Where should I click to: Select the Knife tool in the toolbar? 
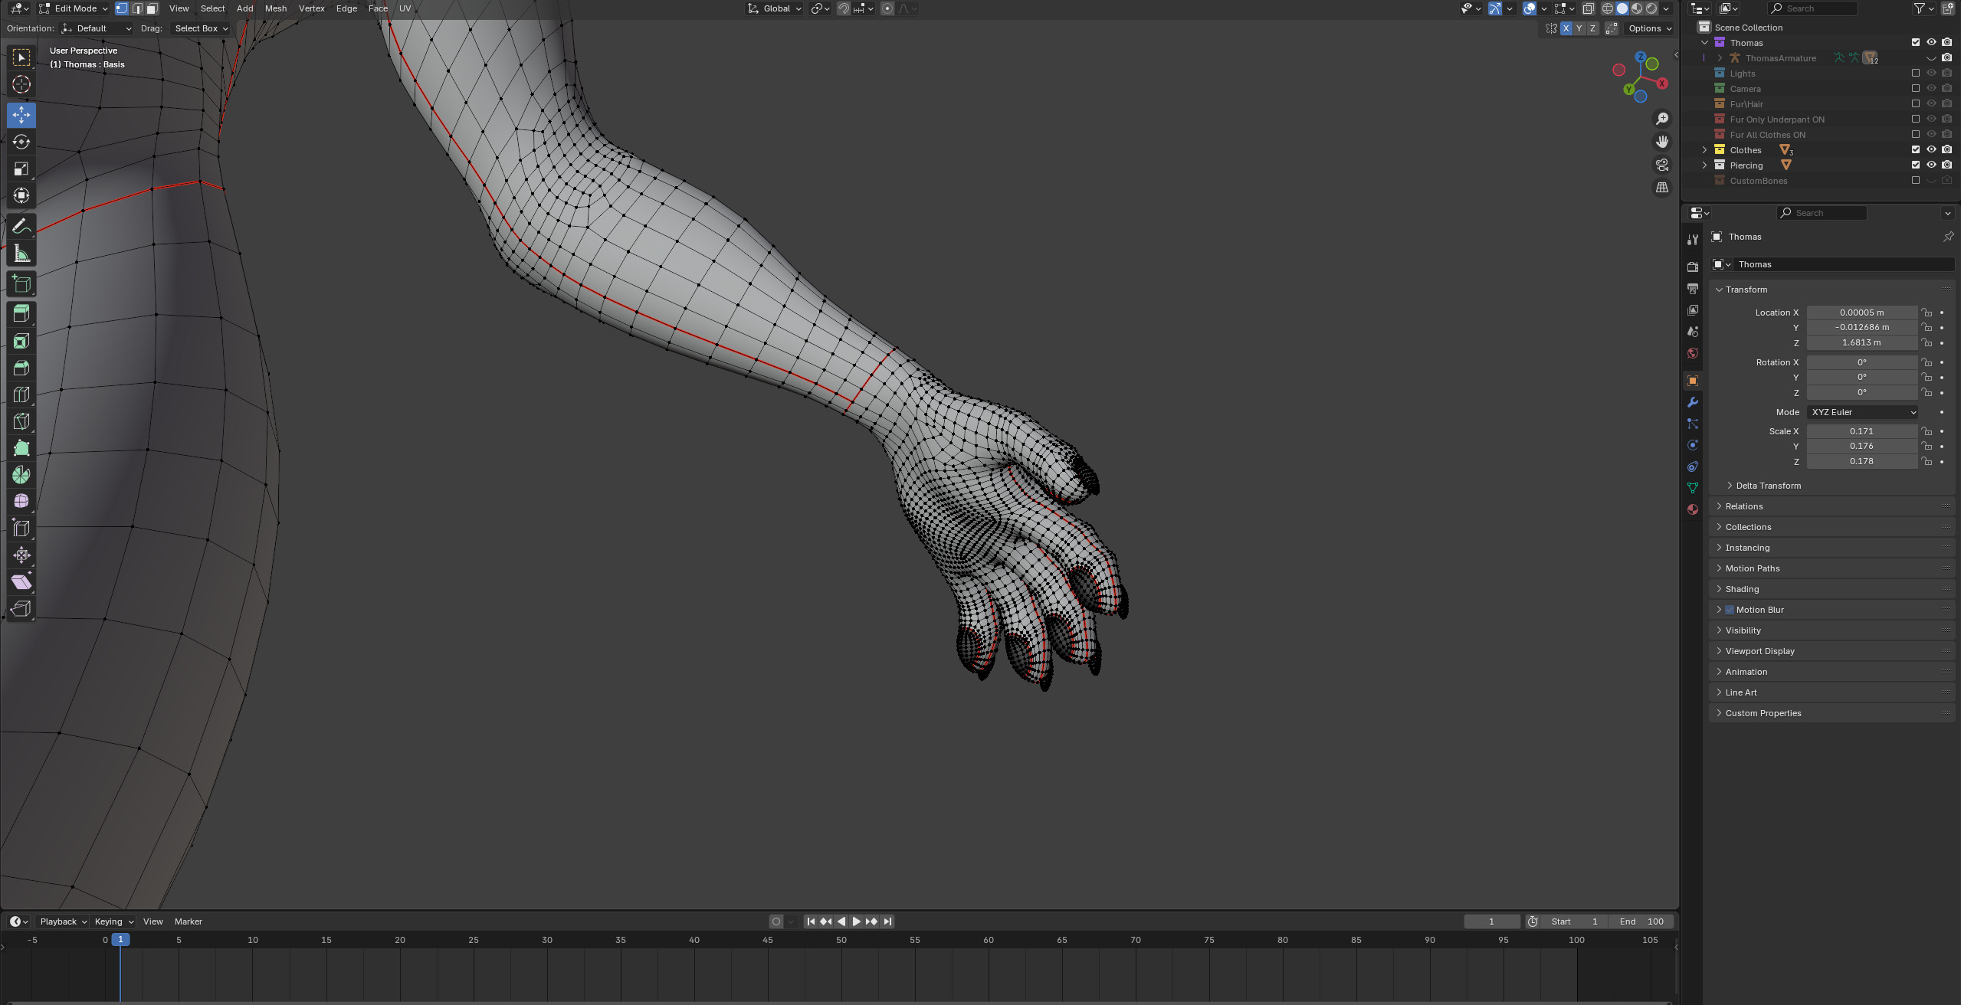[21, 421]
